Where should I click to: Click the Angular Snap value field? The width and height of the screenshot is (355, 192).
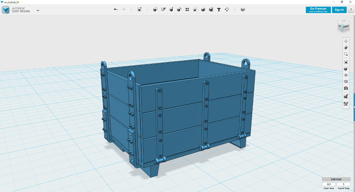pyautogui.click(x=344, y=184)
